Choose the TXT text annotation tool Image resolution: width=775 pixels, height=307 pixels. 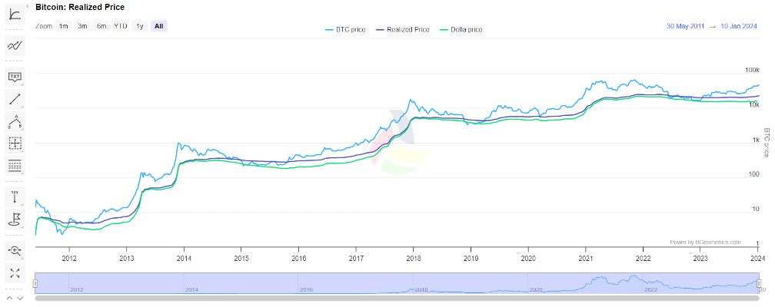tap(15, 77)
